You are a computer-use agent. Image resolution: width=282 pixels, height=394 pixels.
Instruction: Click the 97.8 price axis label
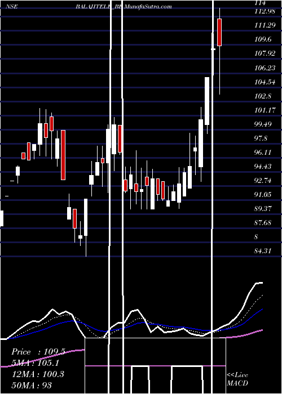tap(261, 138)
